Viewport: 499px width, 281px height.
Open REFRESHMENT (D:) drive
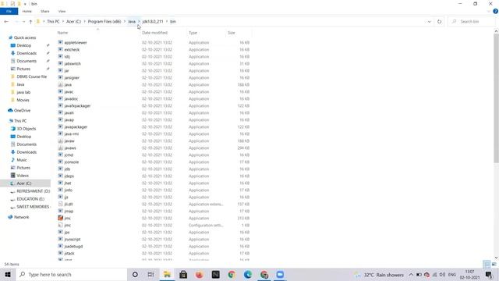[33, 191]
